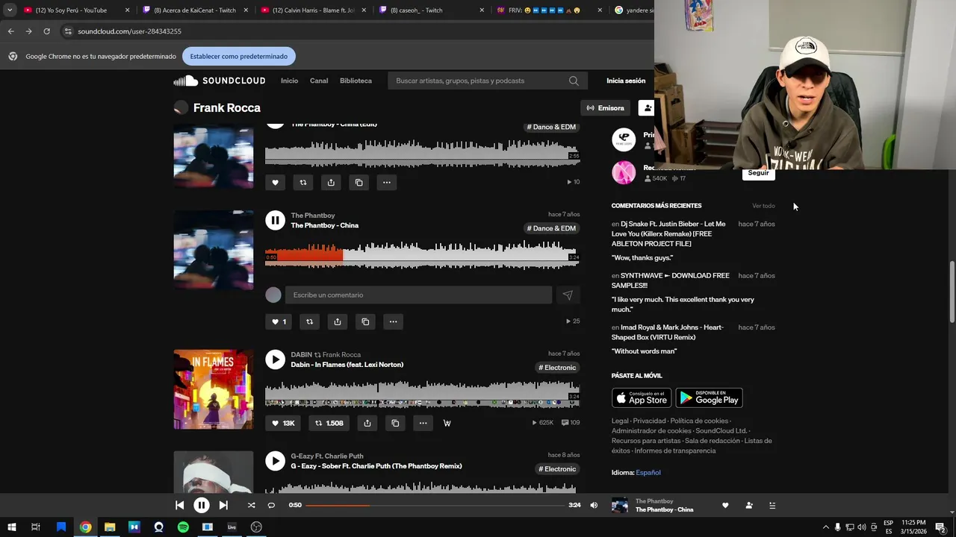The image size is (956, 537).
Task: Reload the page in Chrome
Action: (x=46, y=31)
